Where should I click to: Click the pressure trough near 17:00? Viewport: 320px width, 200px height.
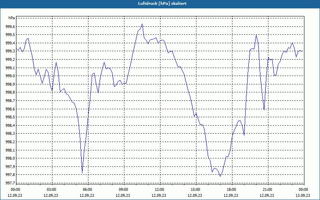(x=220, y=176)
